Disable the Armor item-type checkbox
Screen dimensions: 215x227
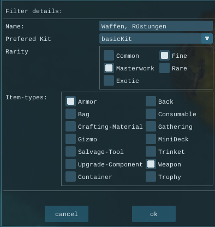tap(70, 101)
